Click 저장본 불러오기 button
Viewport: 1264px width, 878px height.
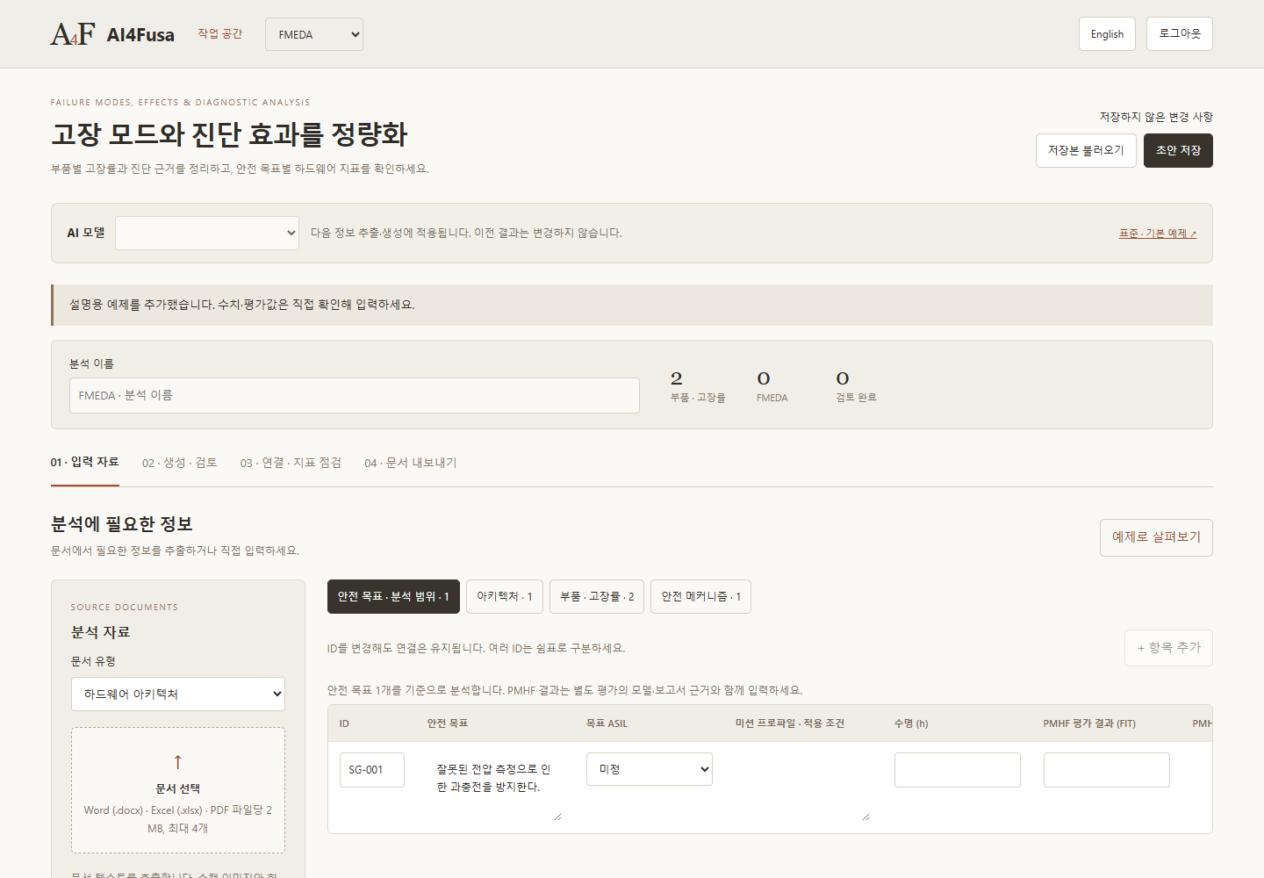(1086, 150)
